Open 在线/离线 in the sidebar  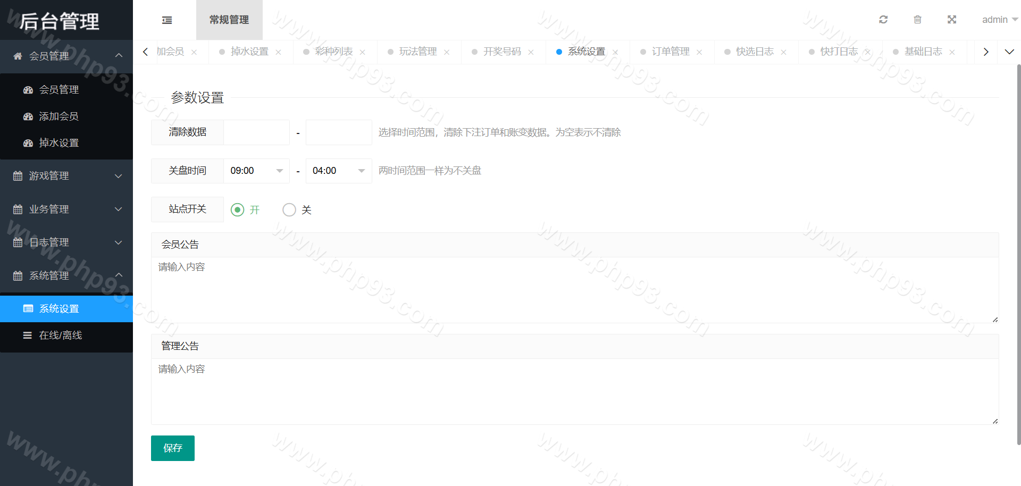pos(60,336)
